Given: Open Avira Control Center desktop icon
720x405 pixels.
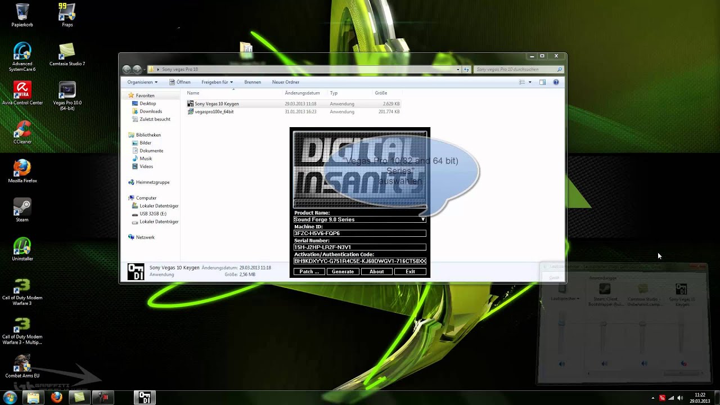Looking at the screenshot, I should click(22, 94).
